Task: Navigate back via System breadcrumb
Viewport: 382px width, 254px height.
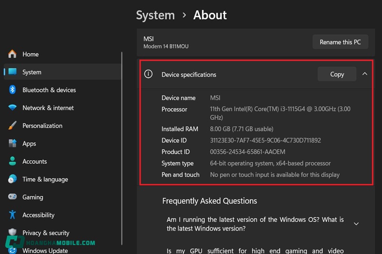Action: point(155,15)
